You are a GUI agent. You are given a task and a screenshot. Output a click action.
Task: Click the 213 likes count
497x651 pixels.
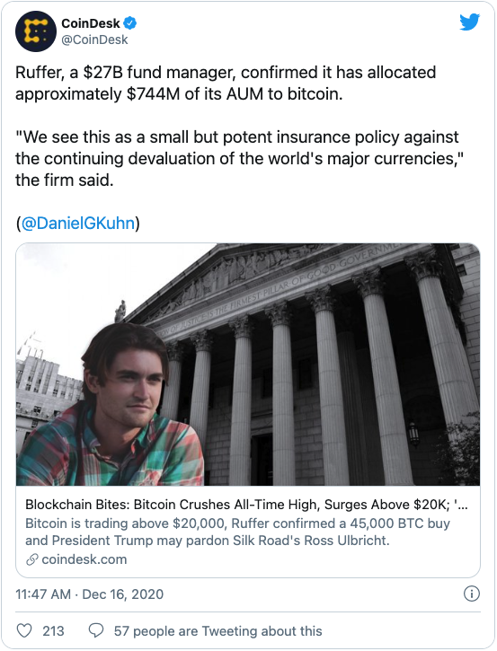[x=53, y=631]
